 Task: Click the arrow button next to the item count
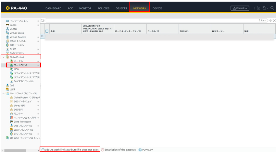coord(270,21)
